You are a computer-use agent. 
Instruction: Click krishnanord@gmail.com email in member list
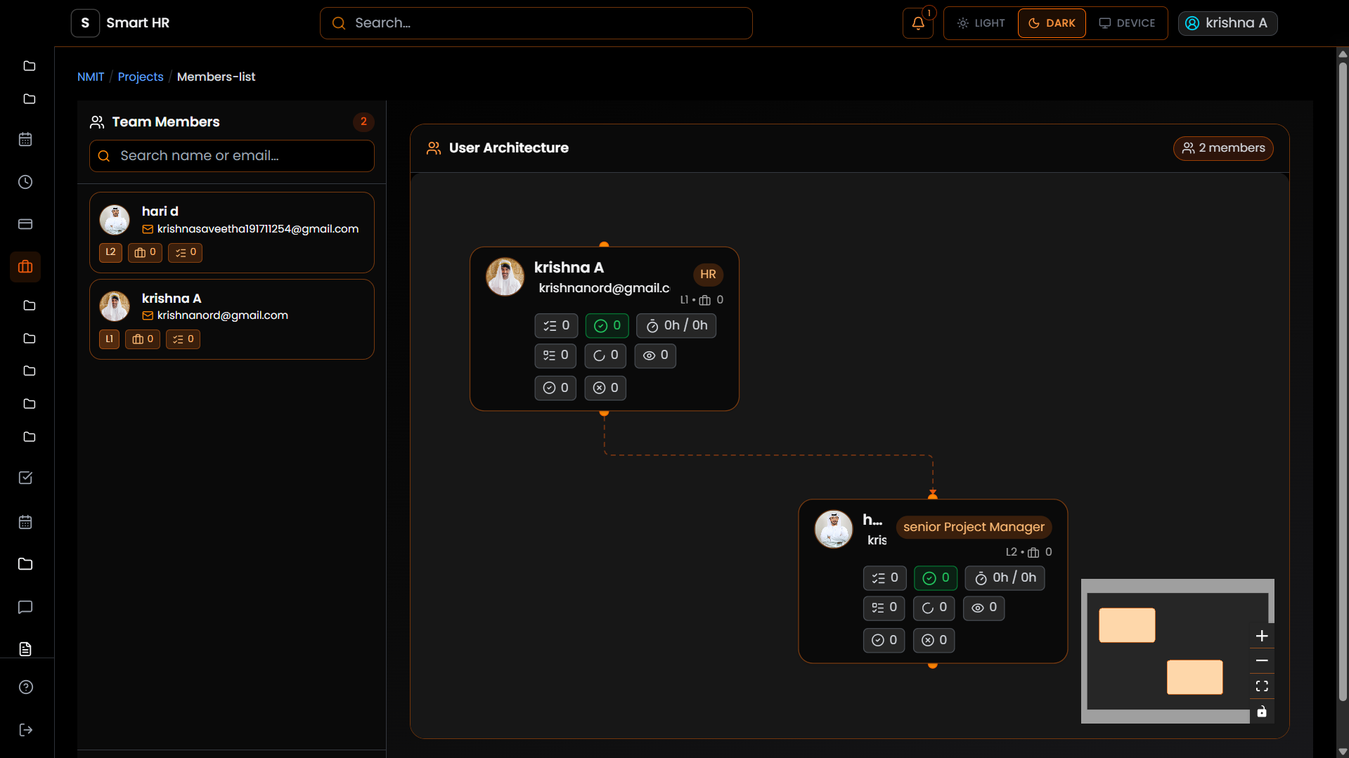click(222, 315)
